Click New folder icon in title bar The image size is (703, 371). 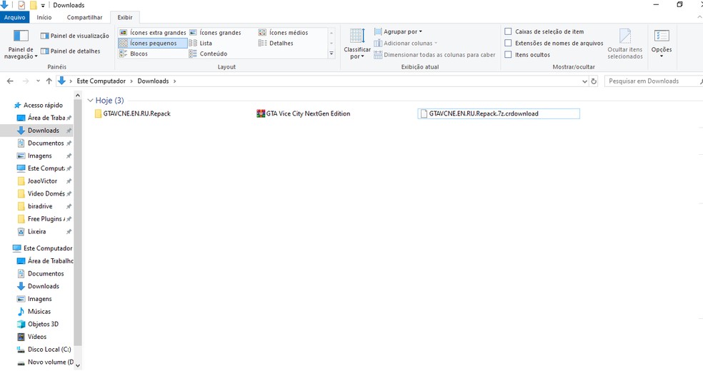click(x=33, y=6)
